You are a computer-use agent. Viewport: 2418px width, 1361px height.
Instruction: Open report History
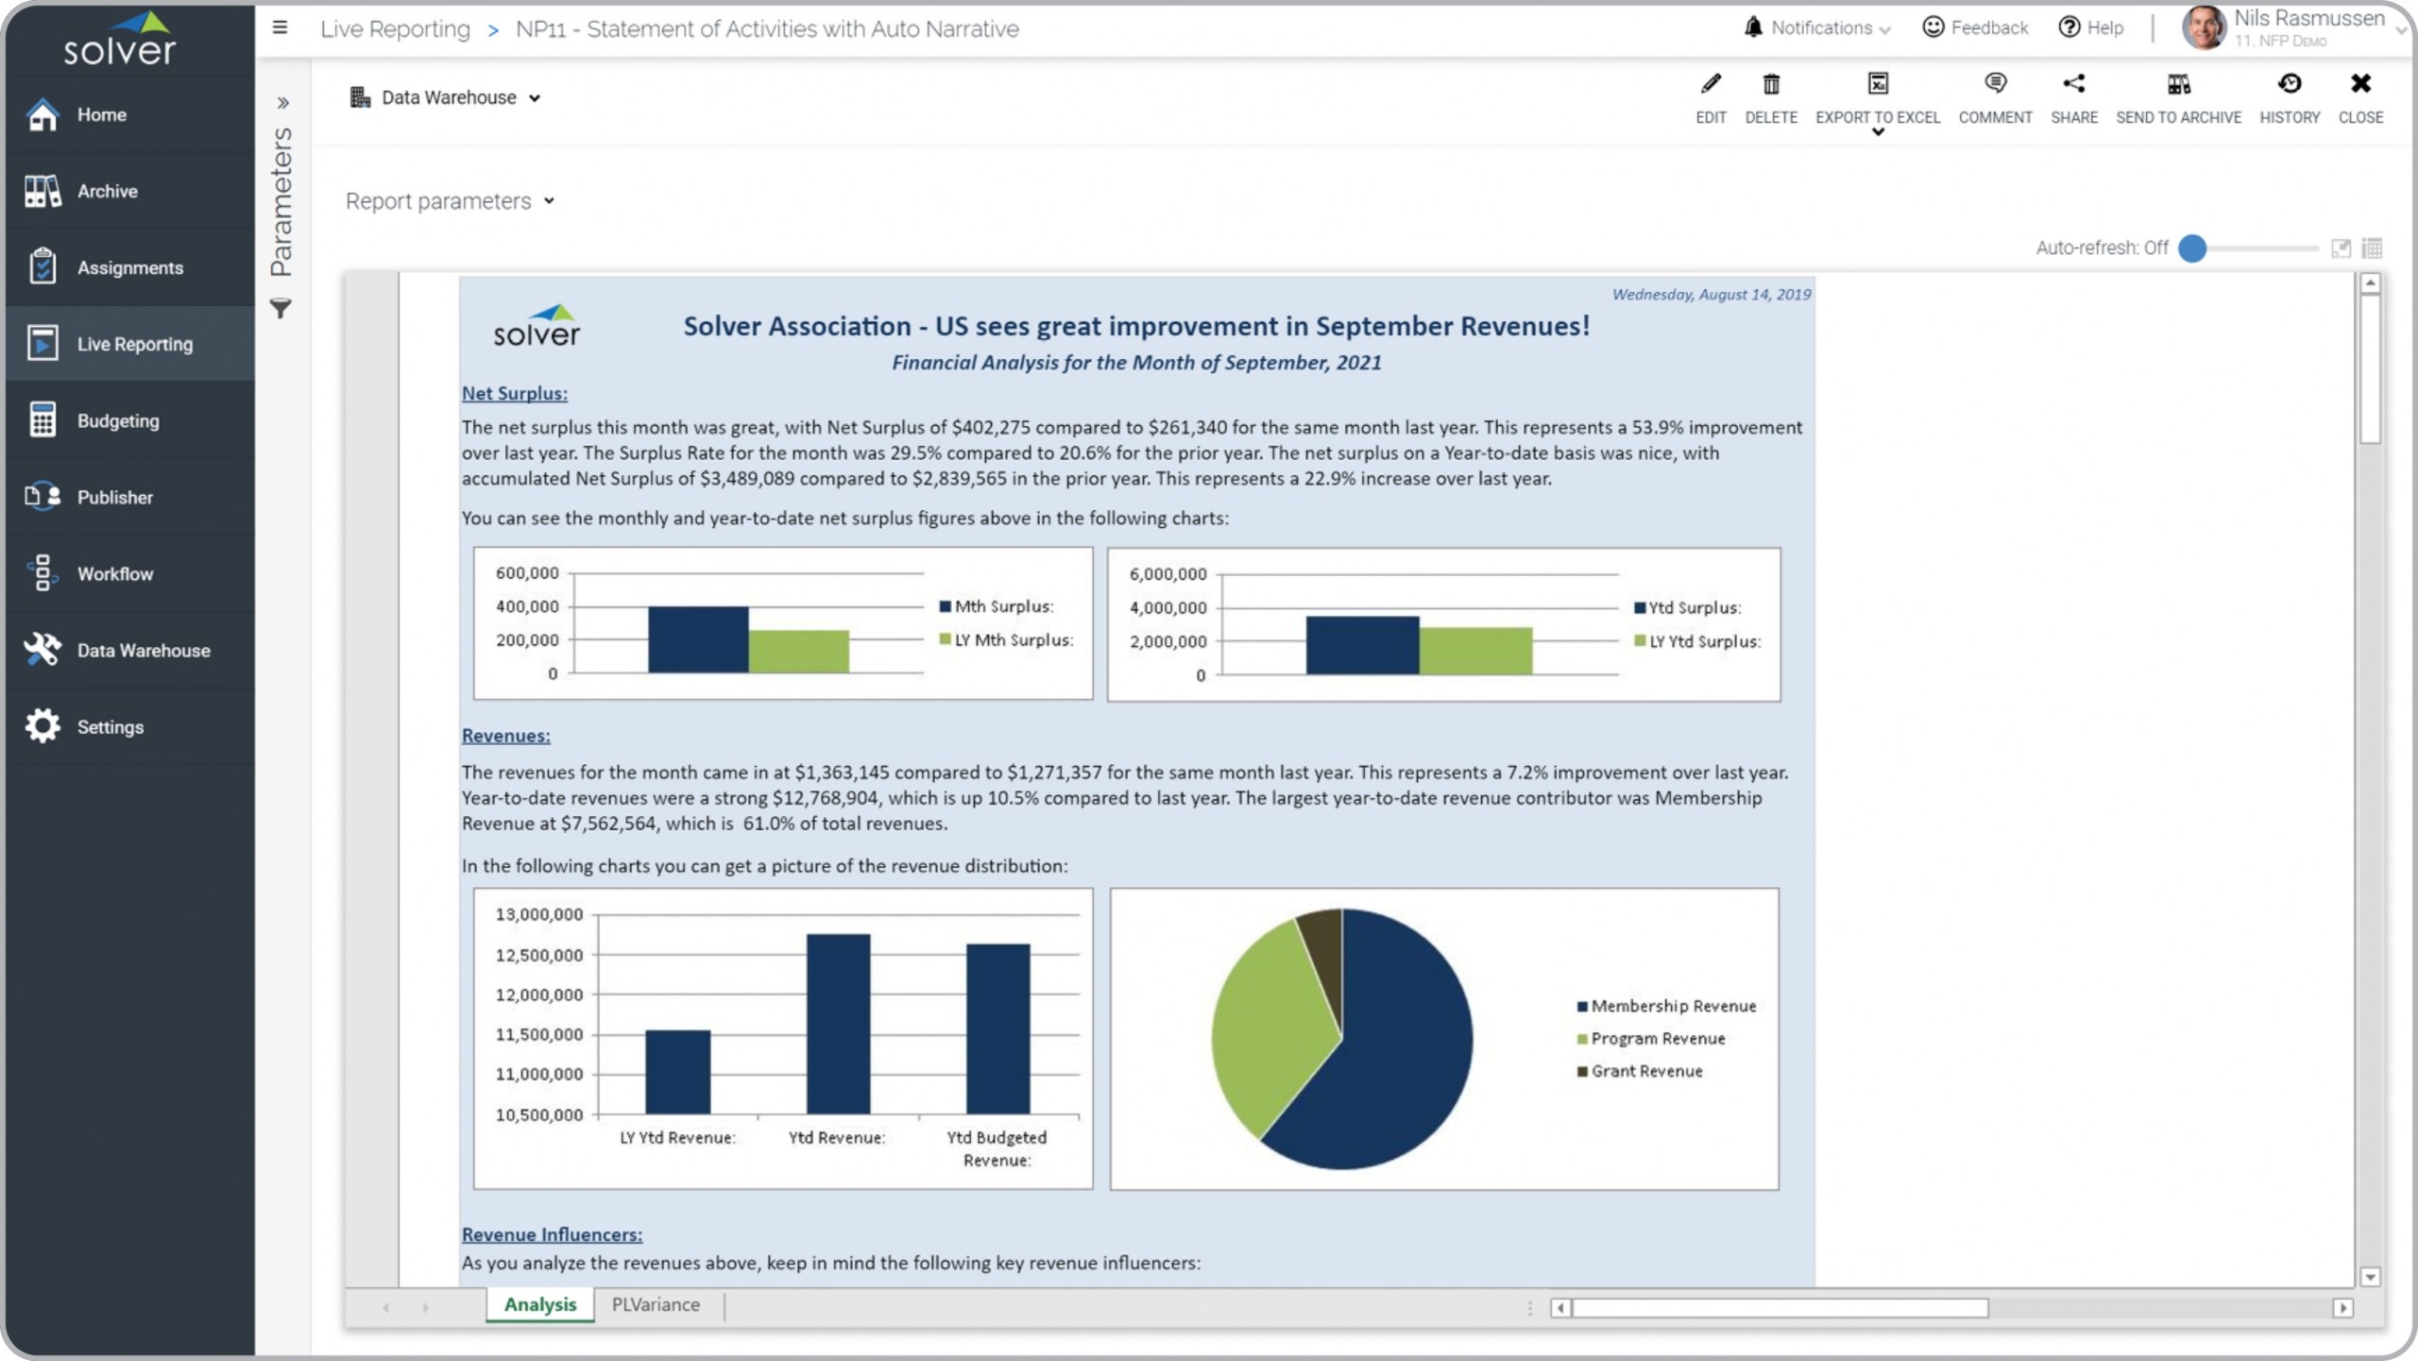pyautogui.click(x=2289, y=85)
